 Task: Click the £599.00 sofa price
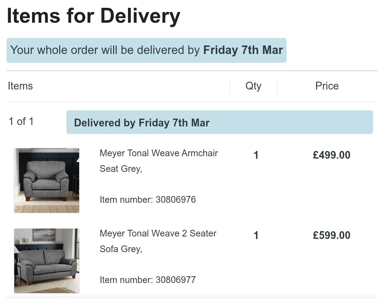pos(331,235)
